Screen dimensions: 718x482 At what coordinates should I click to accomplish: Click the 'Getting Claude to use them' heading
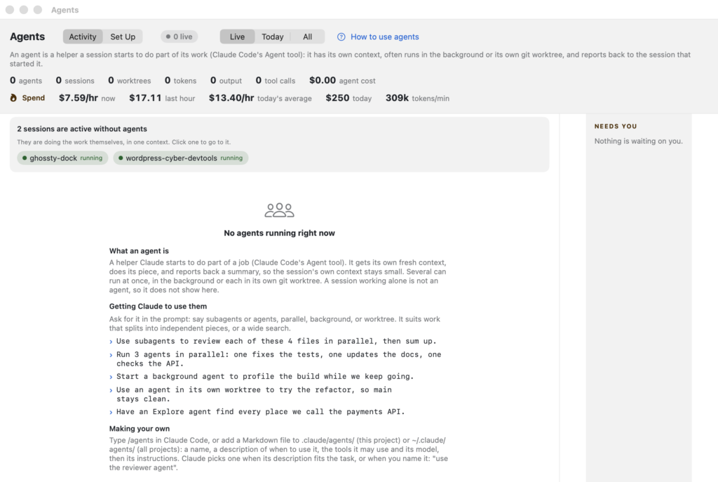(x=158, y=306)
